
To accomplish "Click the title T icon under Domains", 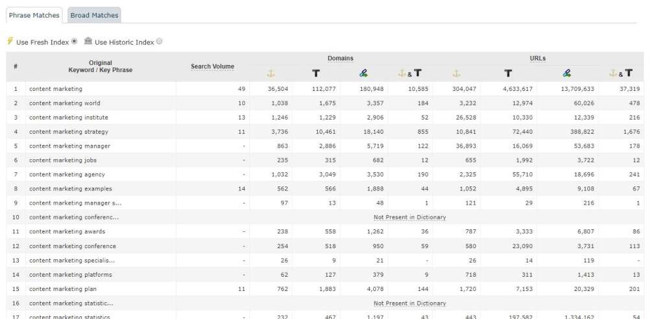I will click(x=315, y=73).
